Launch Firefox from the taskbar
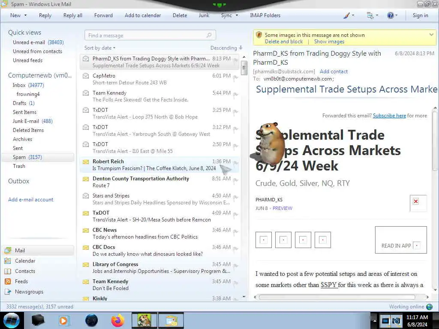This screenshot has width=439, height=329. tap(118, 320)
